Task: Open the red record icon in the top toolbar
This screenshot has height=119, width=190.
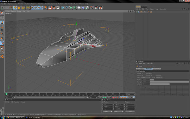Action: [100, 8]
